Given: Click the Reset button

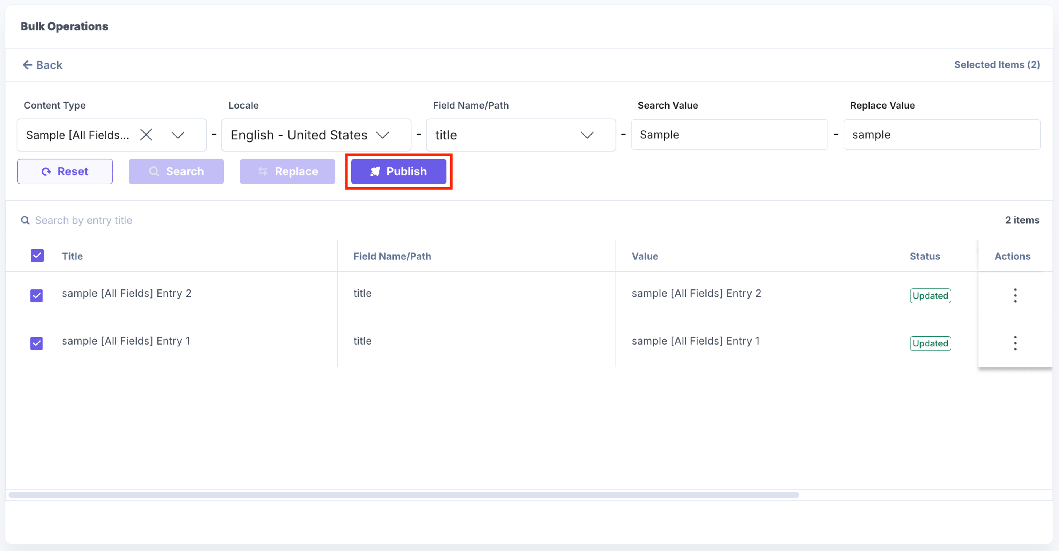Looking at the screenshot, I should click(65, 171).
